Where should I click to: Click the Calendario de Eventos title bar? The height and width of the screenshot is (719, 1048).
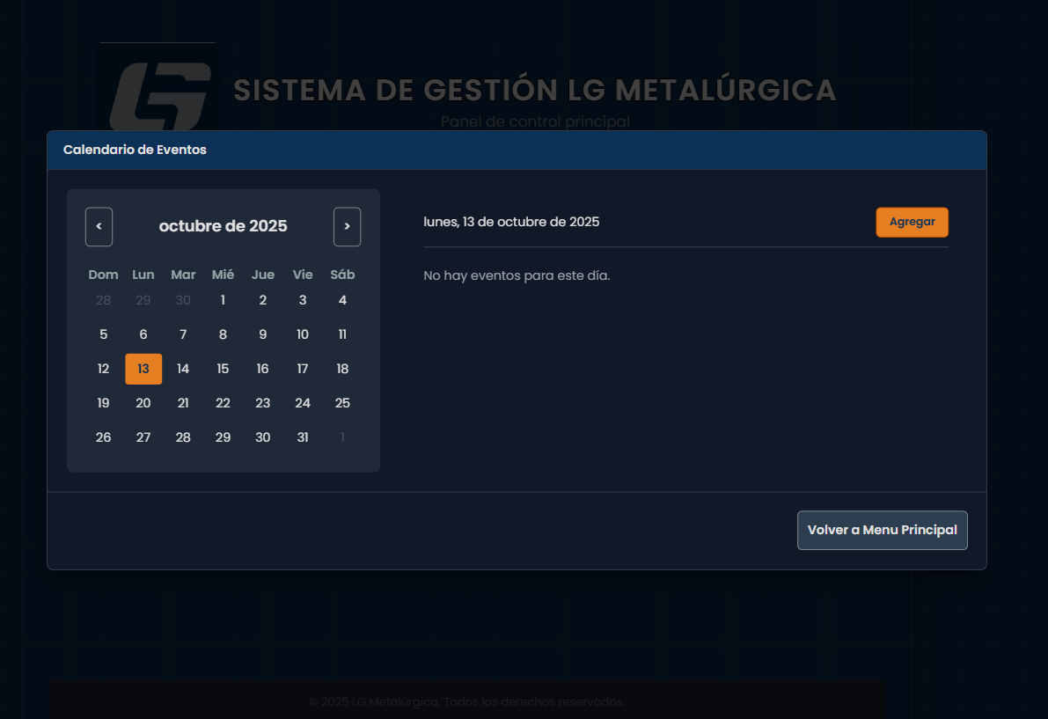coord(135,150)
